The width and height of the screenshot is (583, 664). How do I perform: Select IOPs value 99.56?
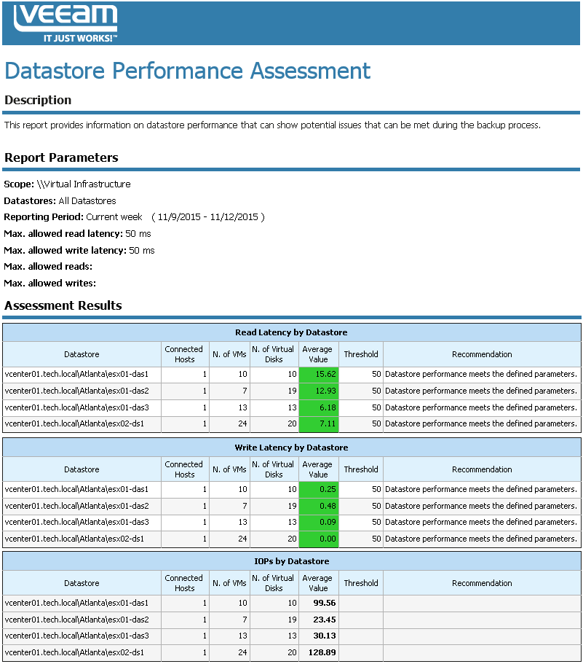point(325,603)
